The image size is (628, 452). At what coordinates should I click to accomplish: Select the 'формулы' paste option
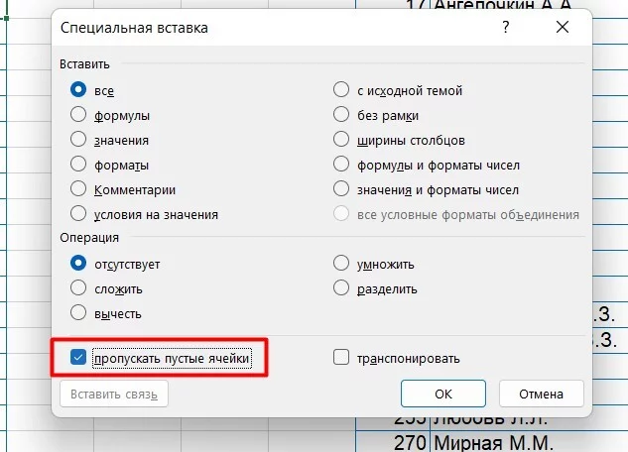(78, 114)
